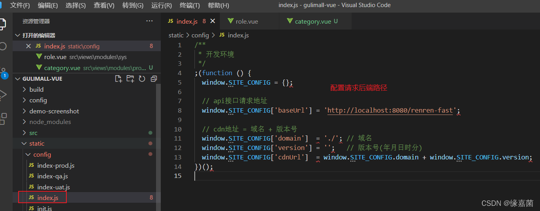
Task: Close the index.js editor tab
Action: click(213, 21)
